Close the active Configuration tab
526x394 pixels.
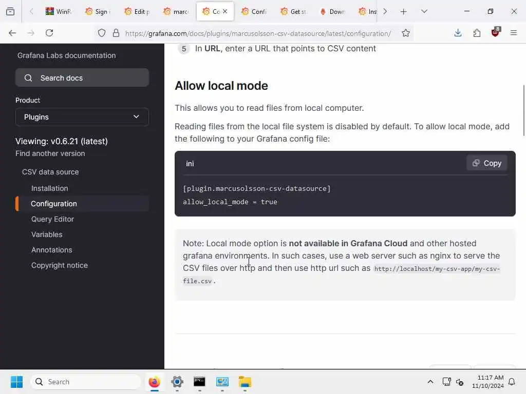point(225,11)
